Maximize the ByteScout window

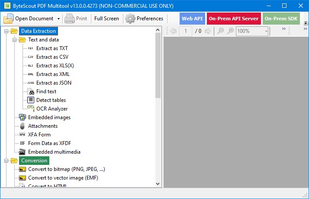point(284,6)
